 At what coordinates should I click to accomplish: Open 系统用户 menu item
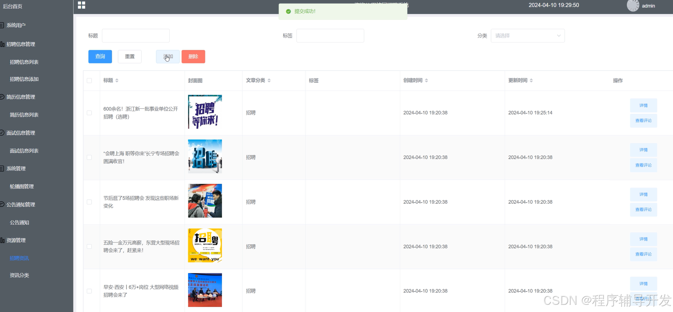[x=16, y=25]
